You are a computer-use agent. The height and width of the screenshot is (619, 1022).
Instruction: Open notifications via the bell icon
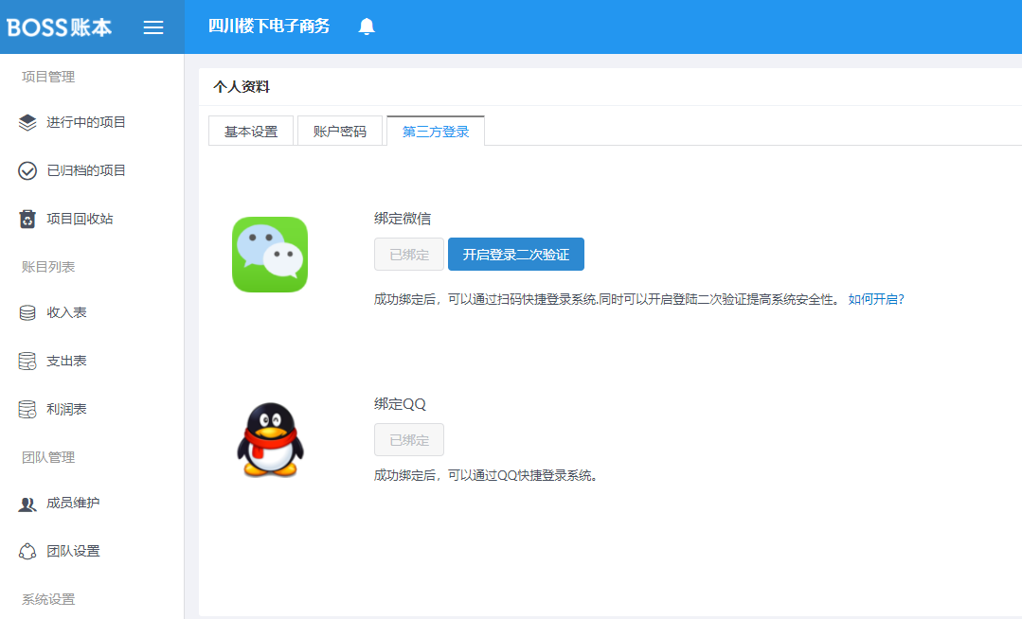(x=367, y=27)
